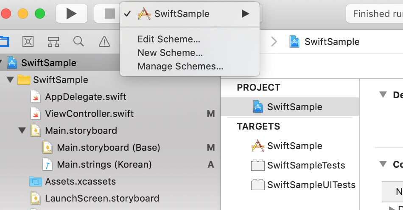Click the storyboard icon of Main.storyboard (Base)
This screenshot has width=403, height=210.
(x=47, y=147)
